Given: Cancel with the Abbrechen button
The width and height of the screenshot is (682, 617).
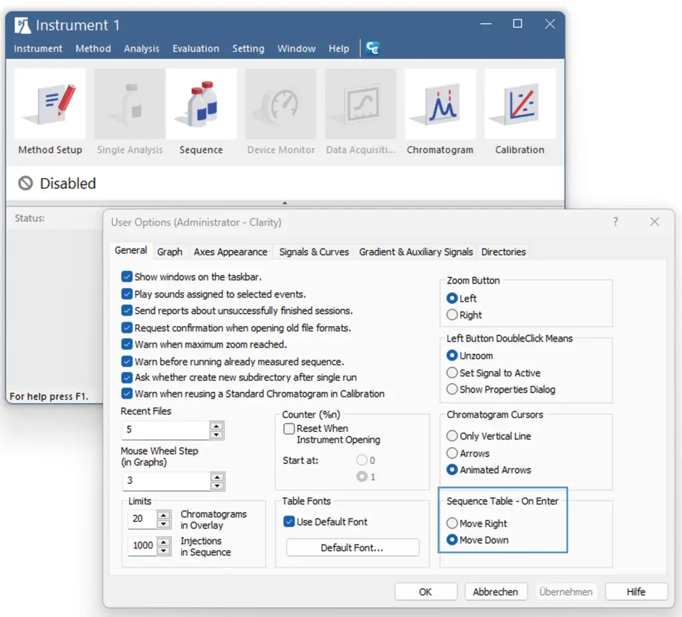Looking at the screenshot, I should click(496, 592).
